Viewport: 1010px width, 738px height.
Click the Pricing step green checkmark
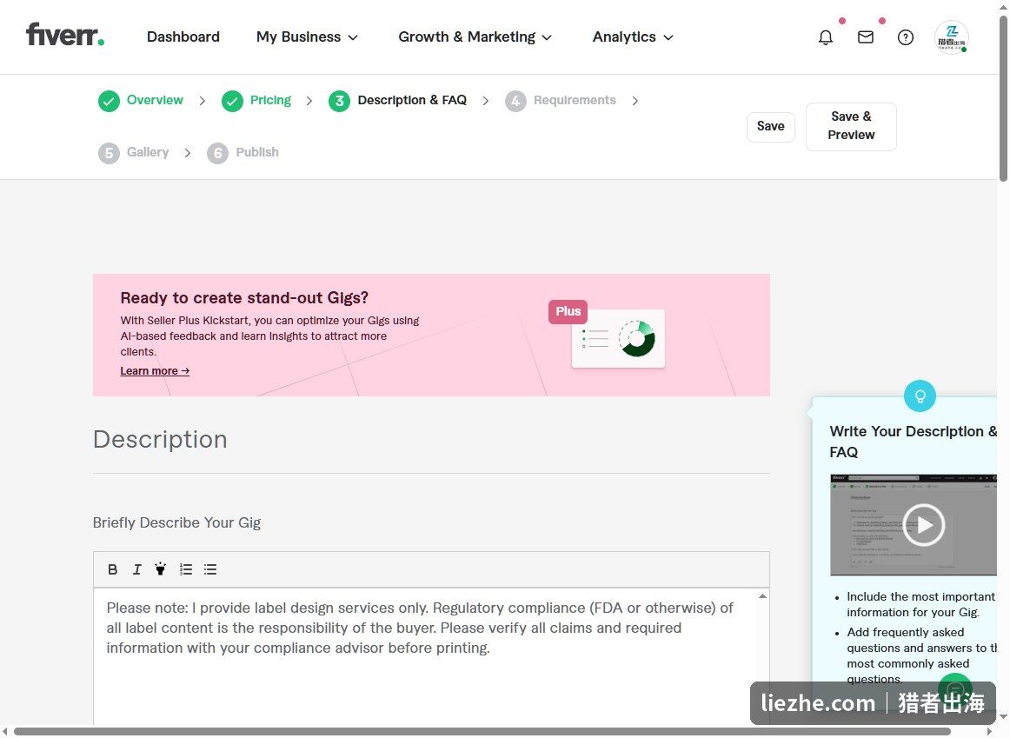coord(232,101)
